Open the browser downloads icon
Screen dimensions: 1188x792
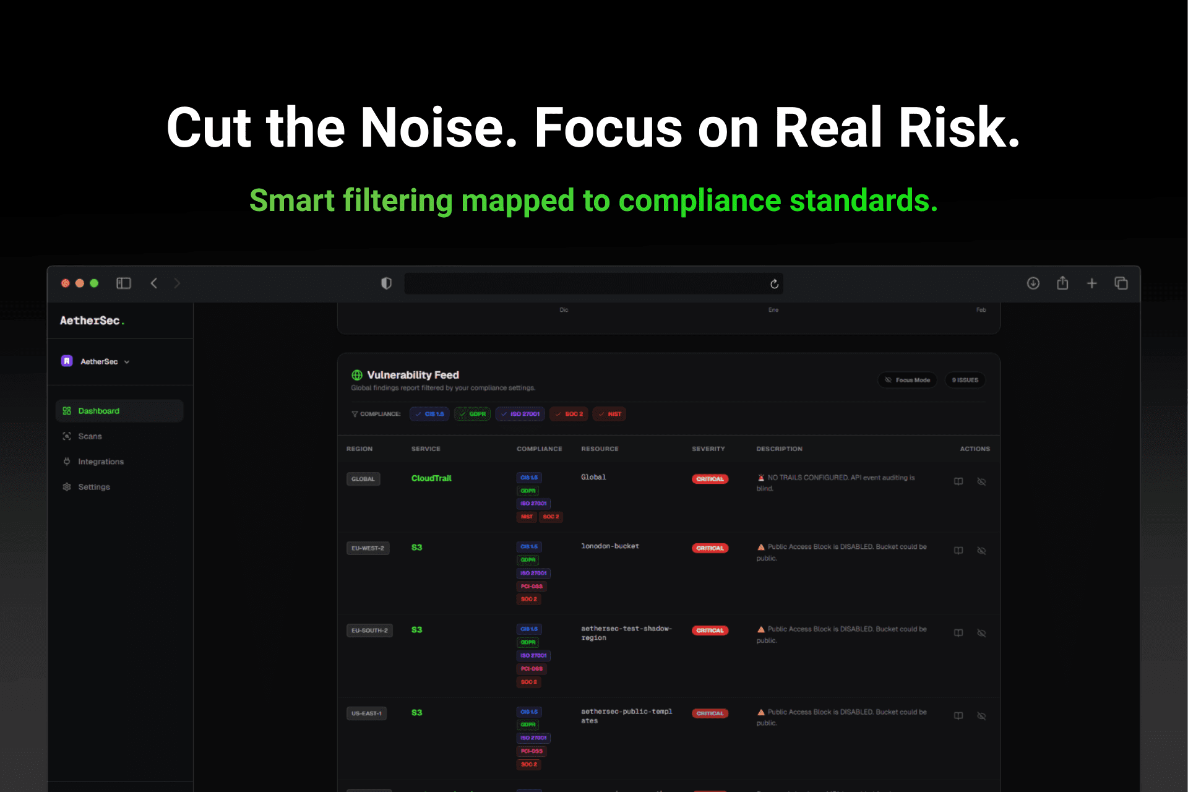(1033, 283)
